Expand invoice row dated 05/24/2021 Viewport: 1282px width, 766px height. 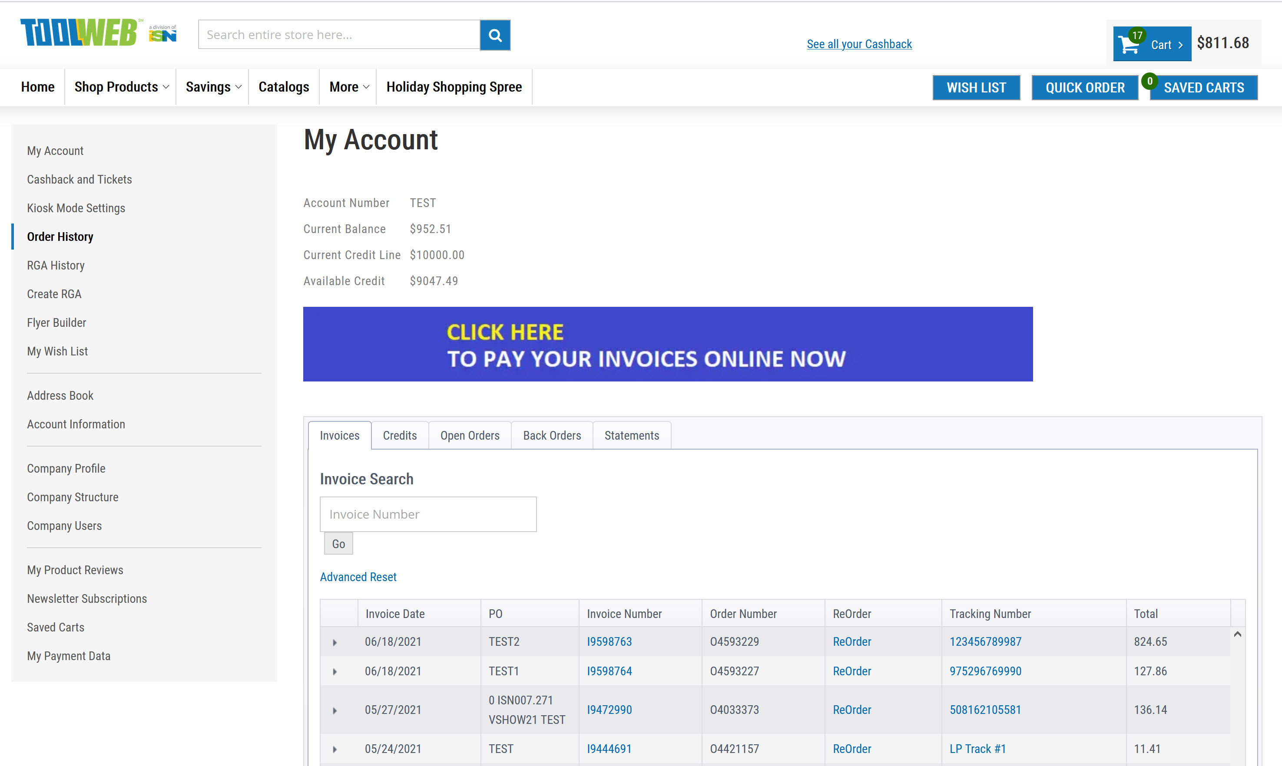point(335,749)
